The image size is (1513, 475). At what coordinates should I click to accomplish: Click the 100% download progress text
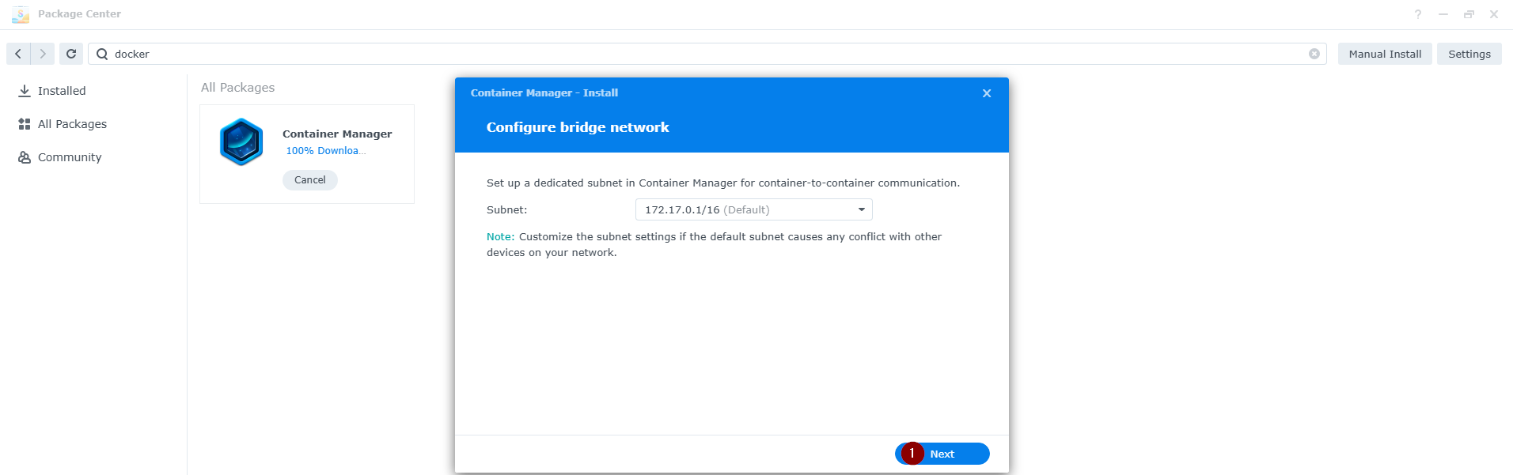pyautogui.click(x=324, y=151)
